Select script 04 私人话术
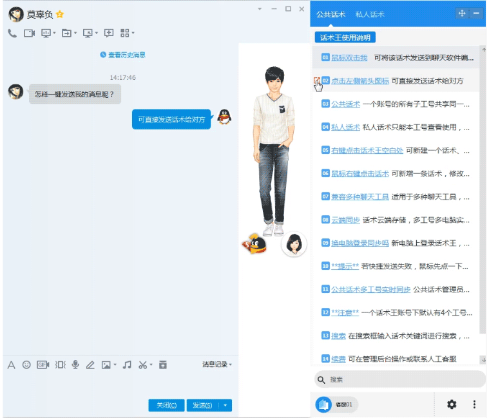Image resolution: width=489 pixels, height=418 pixels. pyautogui.click(x=396, y=127)
